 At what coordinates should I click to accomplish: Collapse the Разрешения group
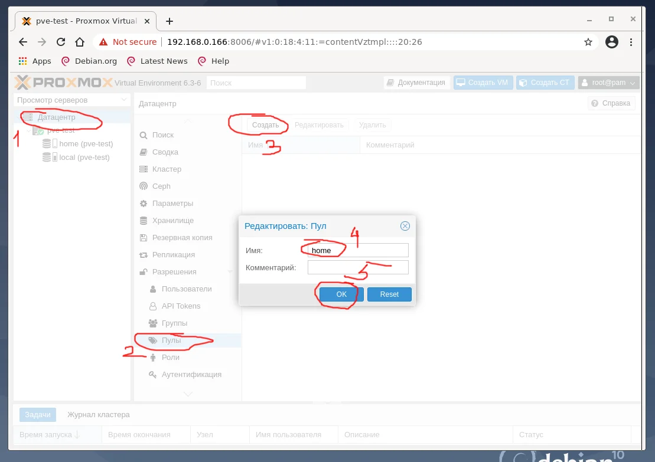230,271
